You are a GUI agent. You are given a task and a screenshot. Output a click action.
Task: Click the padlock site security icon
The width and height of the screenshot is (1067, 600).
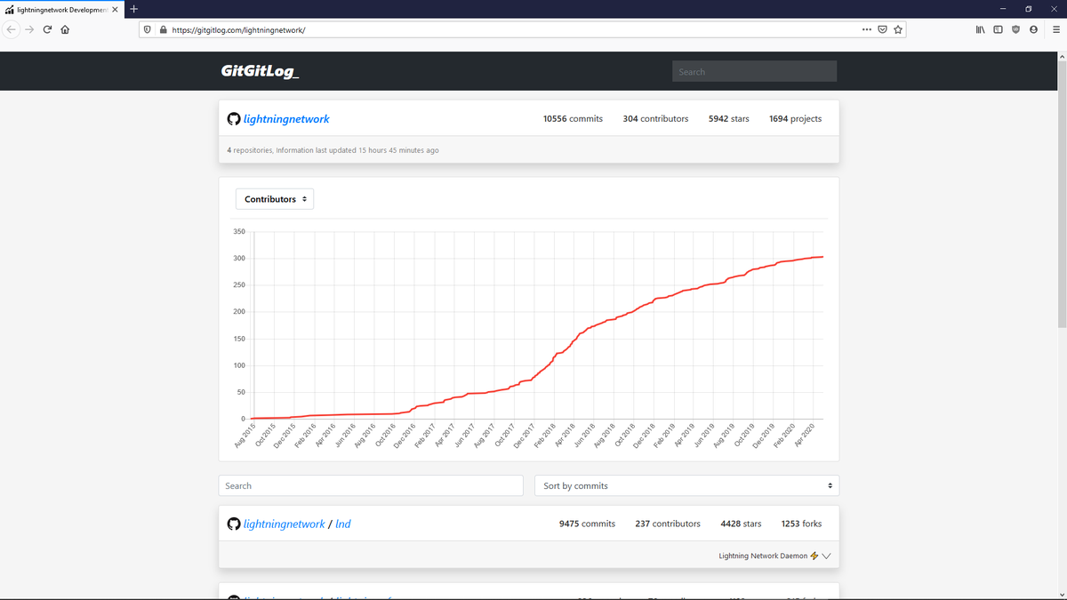pos(163,29)
